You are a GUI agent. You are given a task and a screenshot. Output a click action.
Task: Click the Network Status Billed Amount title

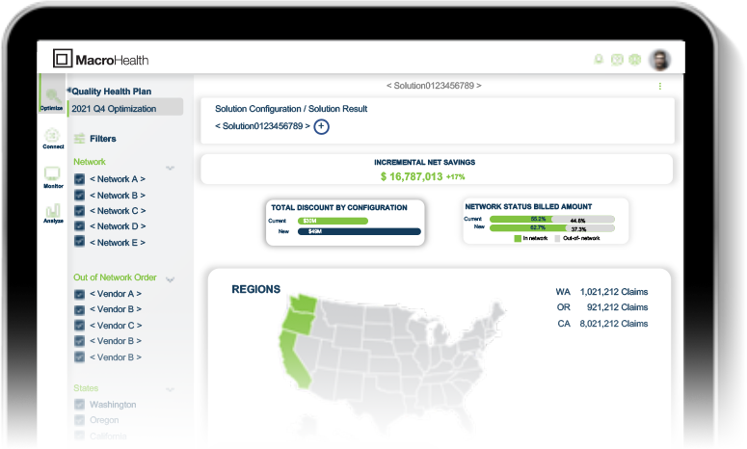[x=528, y=206]
